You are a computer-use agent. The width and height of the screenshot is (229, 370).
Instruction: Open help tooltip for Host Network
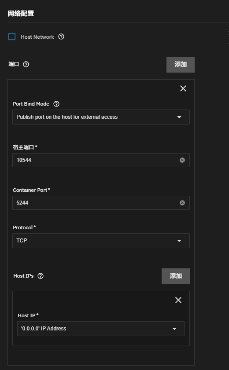(x=61, y=37)
